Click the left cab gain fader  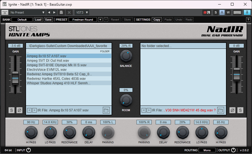pyautogui.click(x=15, y=78)
